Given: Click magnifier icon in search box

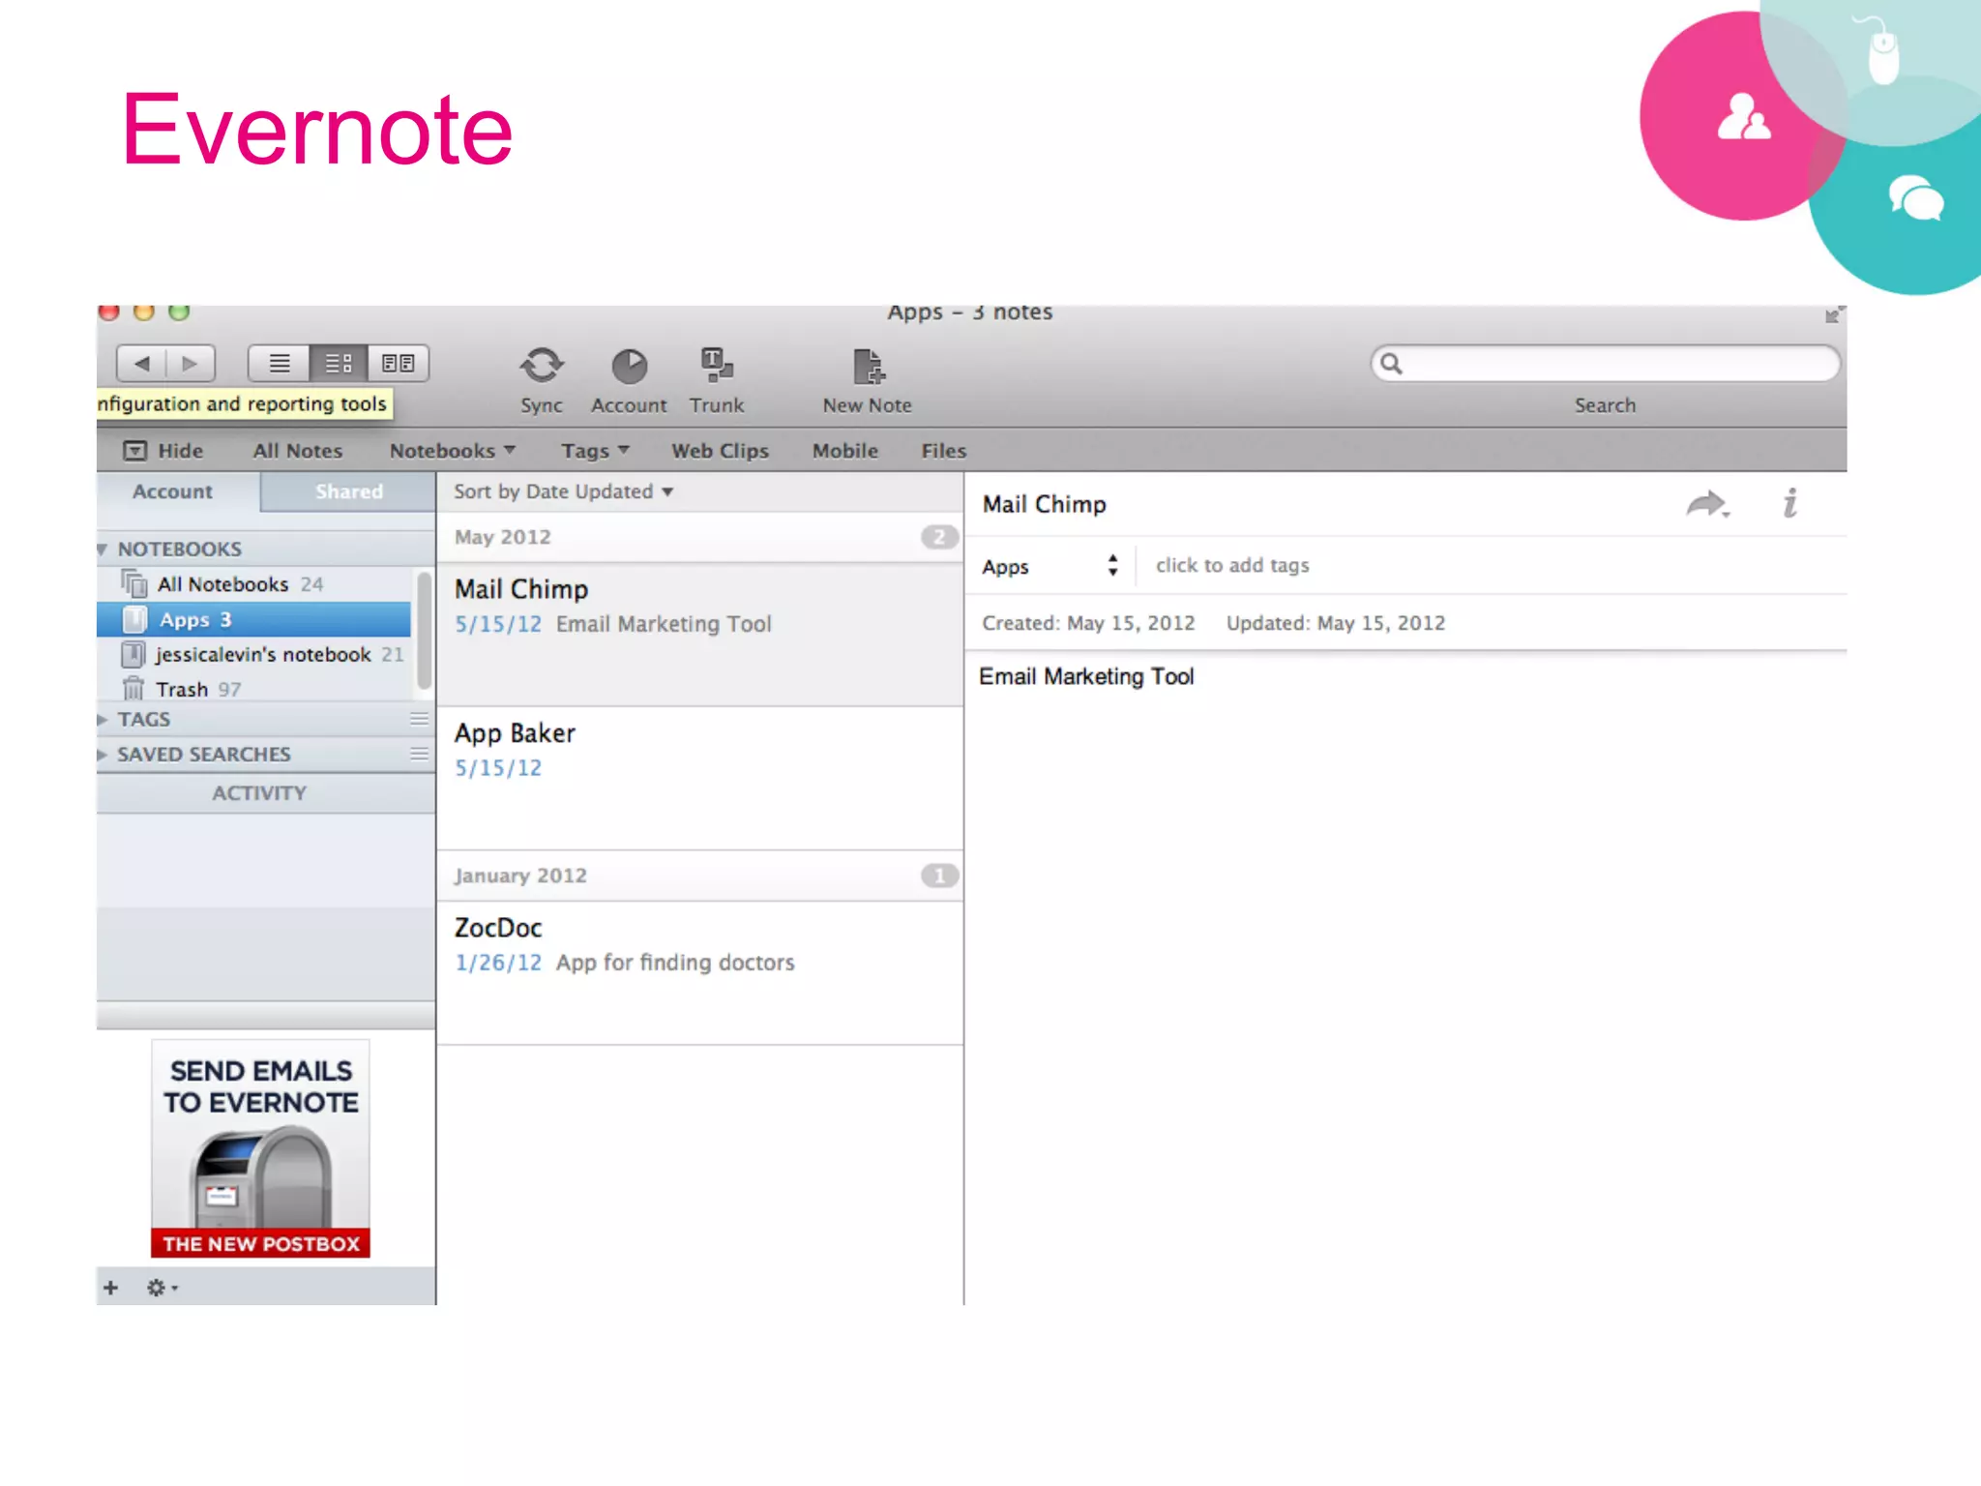Looking at the screenshot, I should tap(1391, 364).
